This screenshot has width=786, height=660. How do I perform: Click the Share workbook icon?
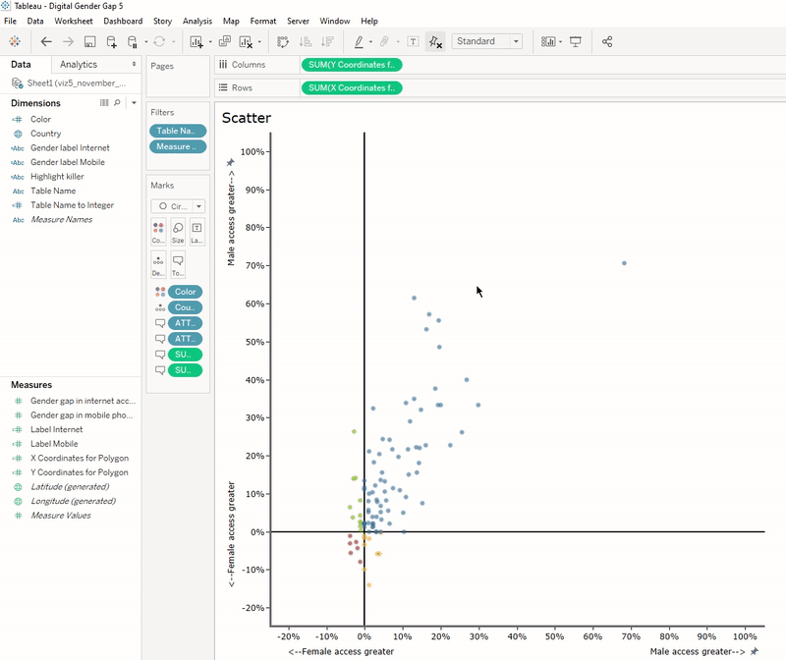607,41
